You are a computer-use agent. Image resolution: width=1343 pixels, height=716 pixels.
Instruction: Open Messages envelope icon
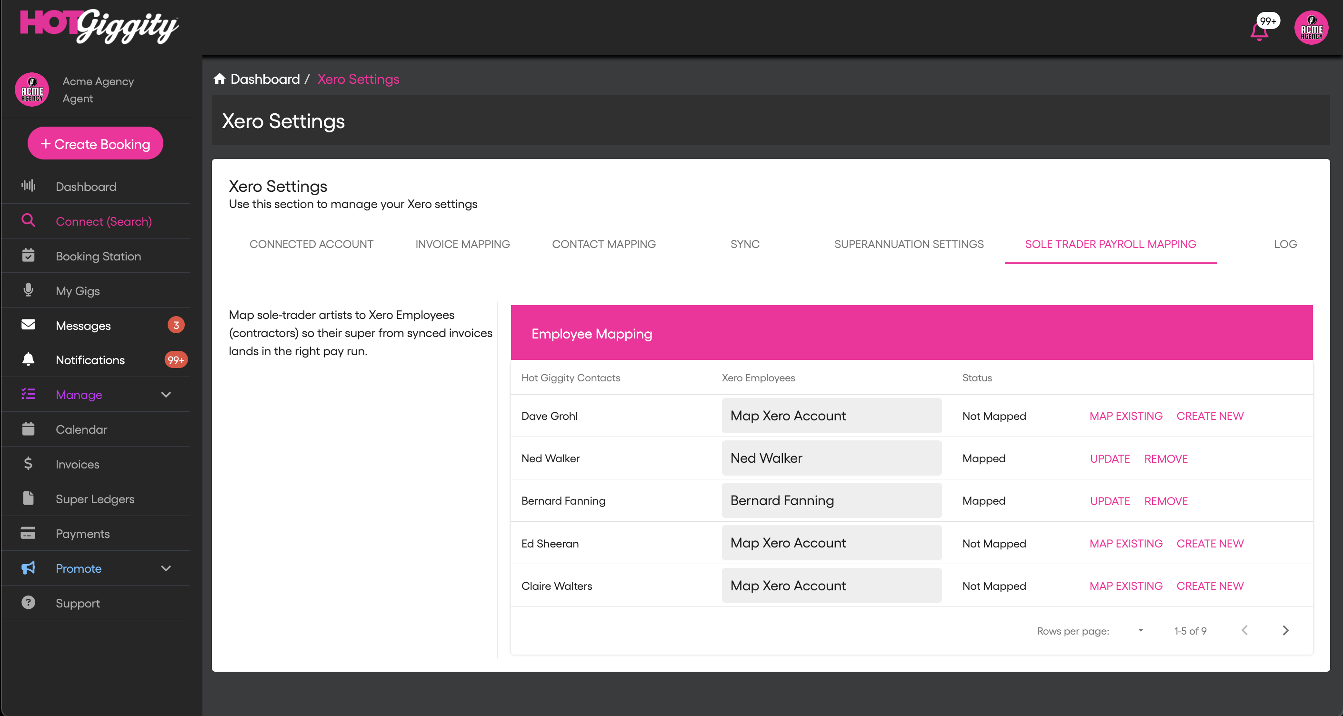28,325
